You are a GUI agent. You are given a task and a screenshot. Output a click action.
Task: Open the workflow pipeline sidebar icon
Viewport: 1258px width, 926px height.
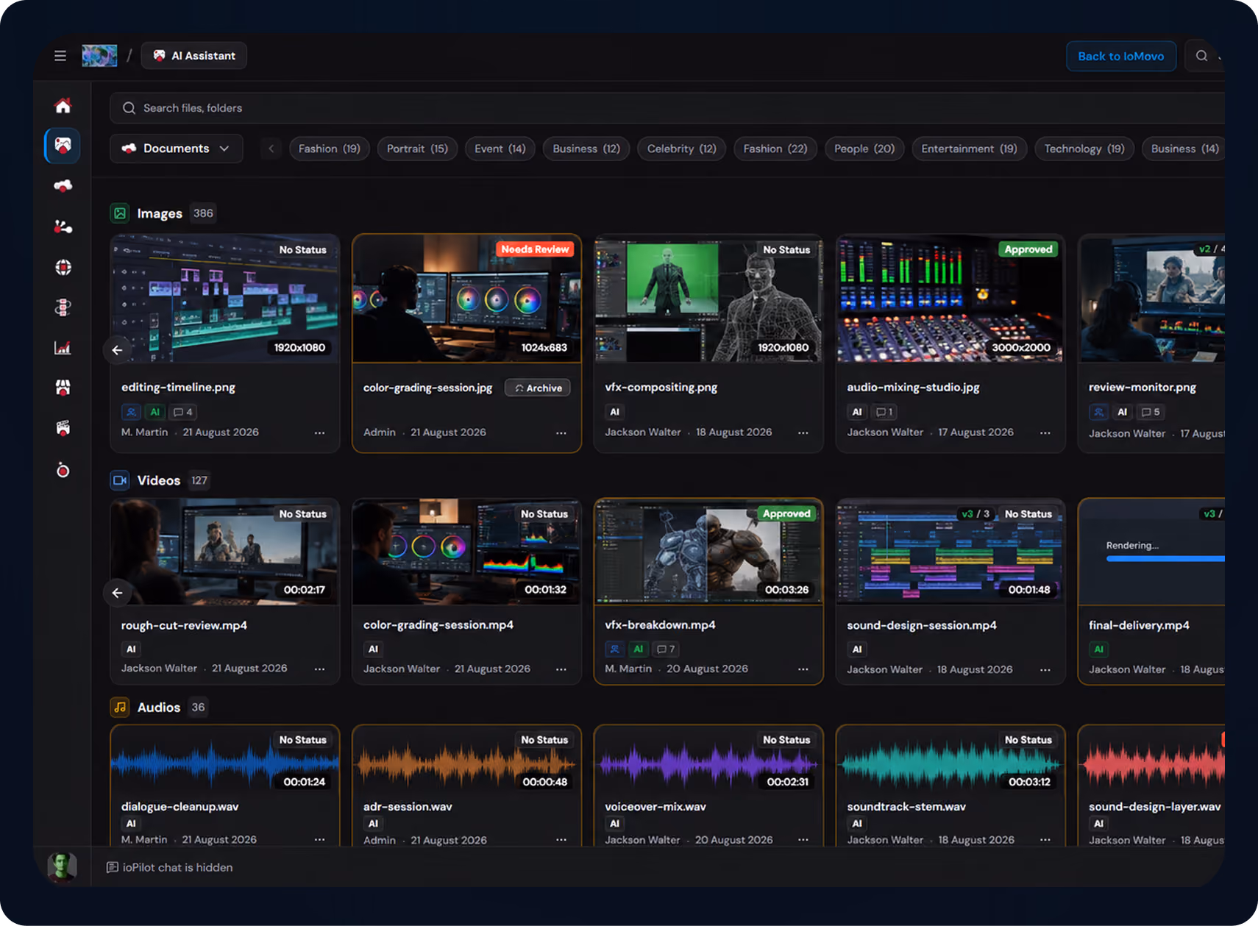pyautogui.click(x=63, y=307)
